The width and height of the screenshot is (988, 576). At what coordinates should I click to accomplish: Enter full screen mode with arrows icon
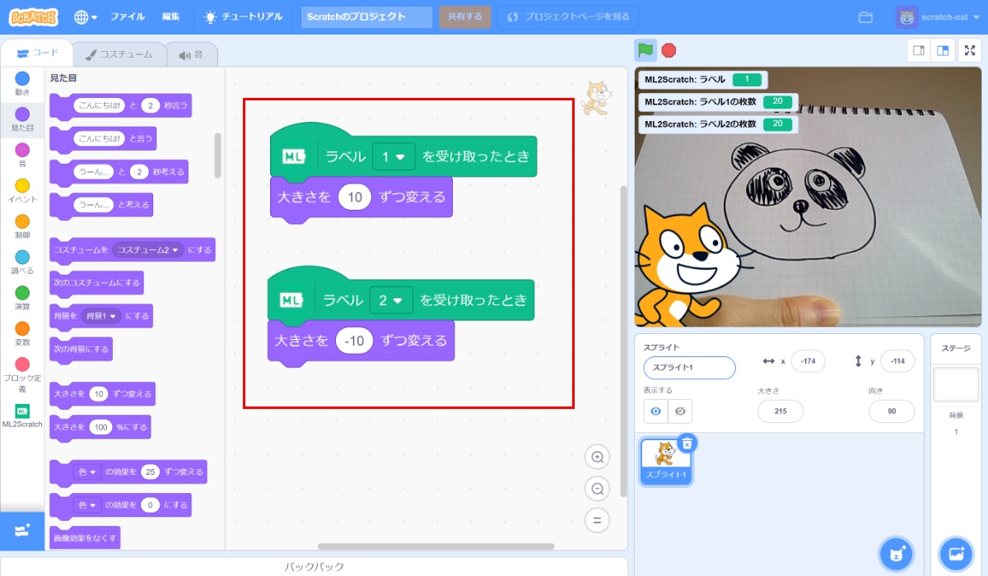972,50
